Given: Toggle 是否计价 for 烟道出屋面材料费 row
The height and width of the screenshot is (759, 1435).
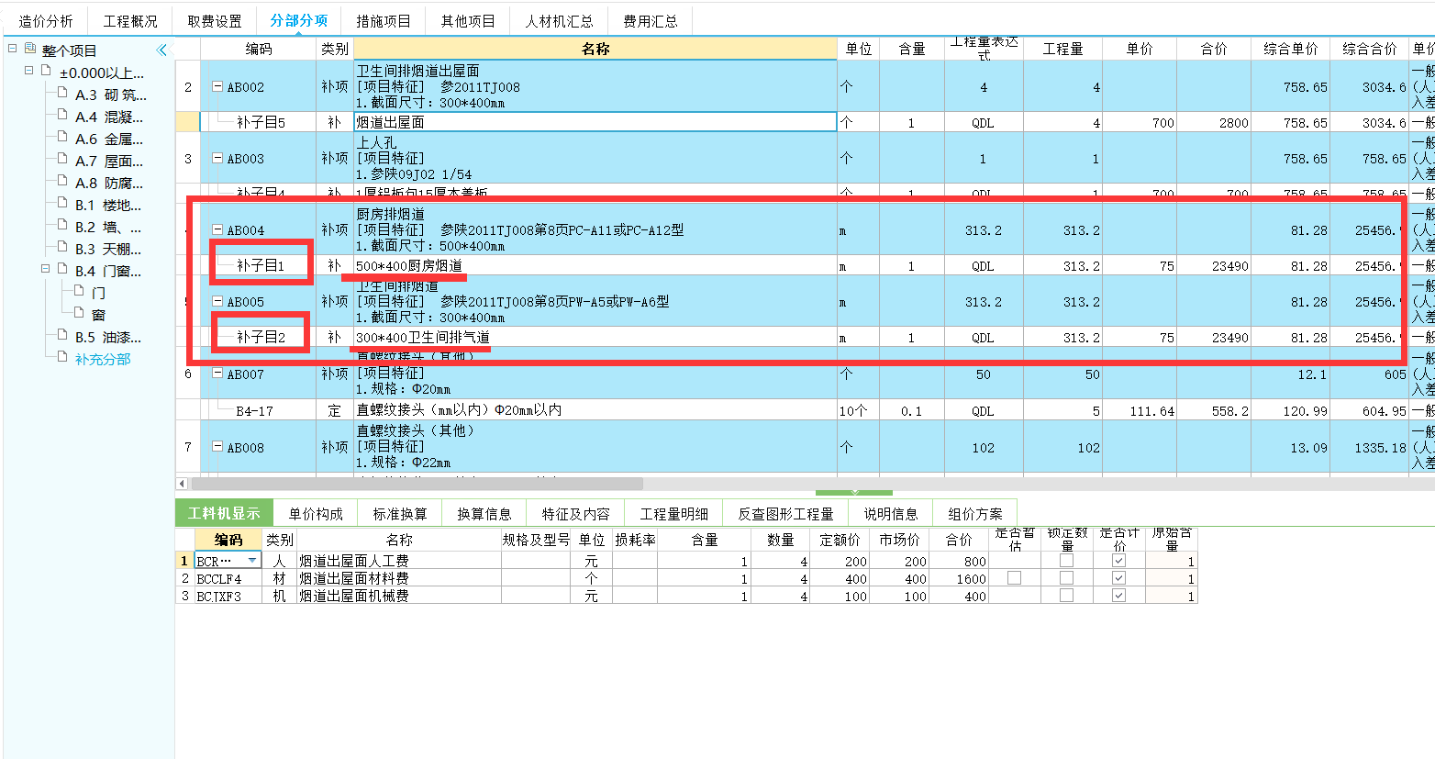Looking at the screenshot, I should click(x=1118, y=578).
